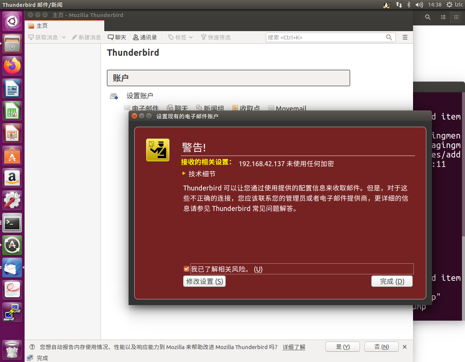Open the network connection tool in the dock
The height and width of the screenshot is (362, 465).
click(13, 312)
